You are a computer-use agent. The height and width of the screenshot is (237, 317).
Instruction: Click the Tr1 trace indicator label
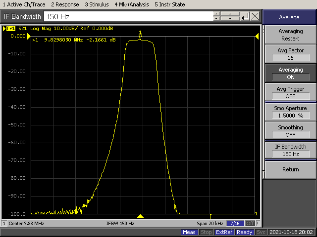(x=11, y=28)
